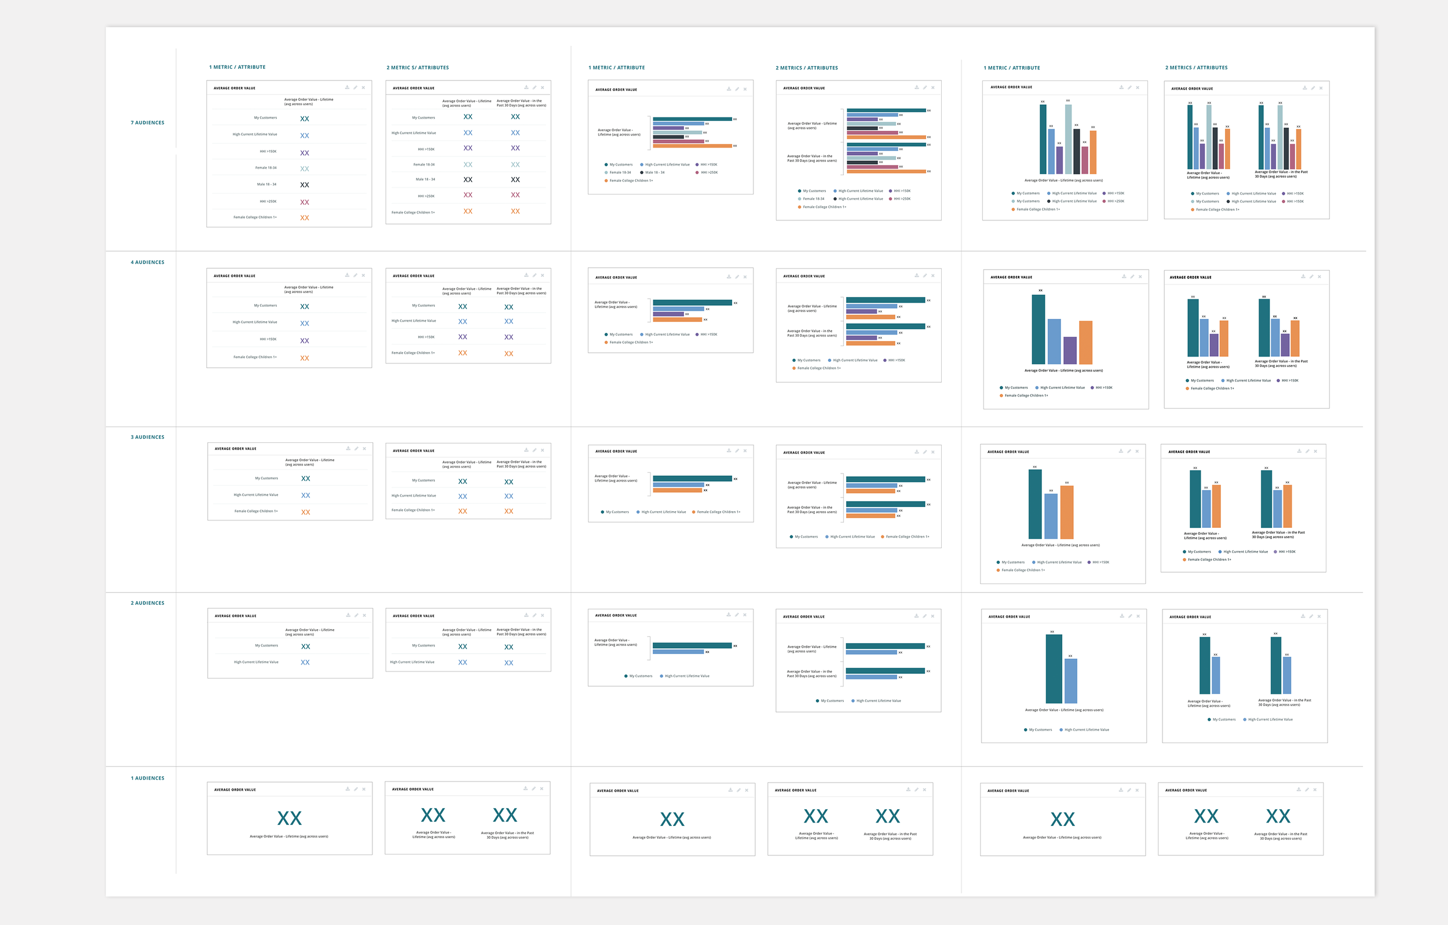Toggle Female College Children 1+ legend in 3-audience two-metric bar card
The height and width of the screenshot is (925, 1448).
click(x=905, y=537)
